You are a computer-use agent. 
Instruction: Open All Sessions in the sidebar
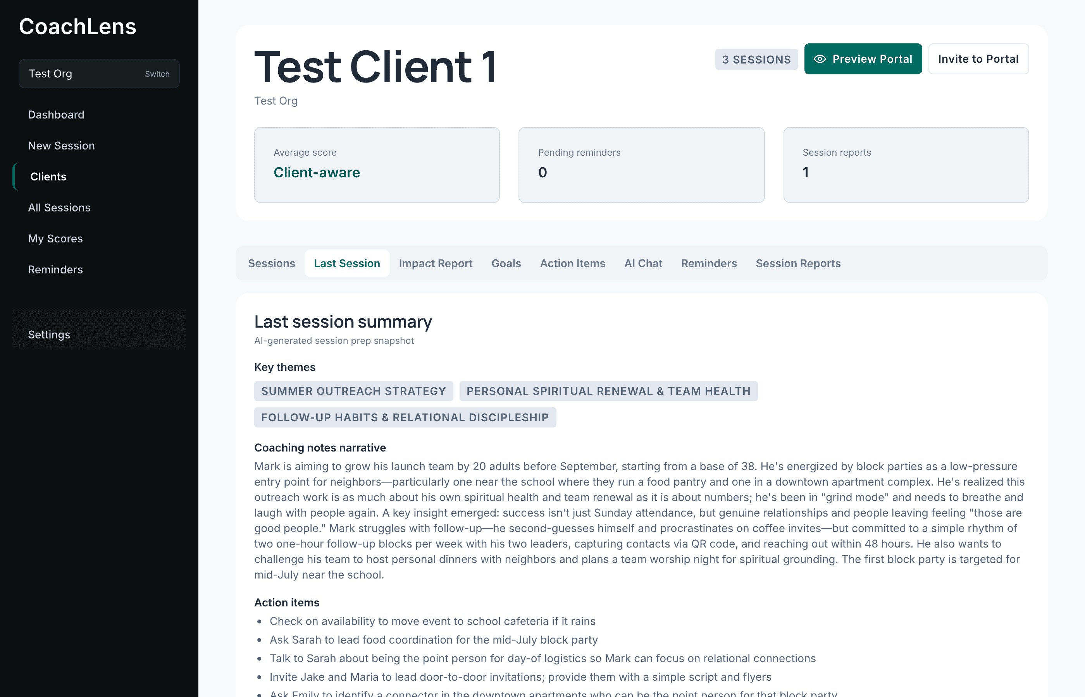coord(59,208)
